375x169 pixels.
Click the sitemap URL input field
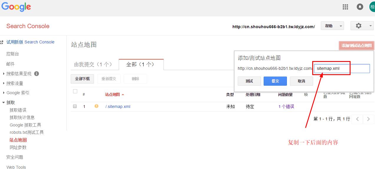[x=341, y=69]
